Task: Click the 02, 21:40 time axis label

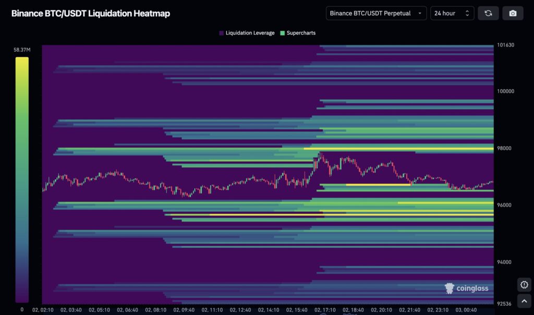Action: [410, 310]
